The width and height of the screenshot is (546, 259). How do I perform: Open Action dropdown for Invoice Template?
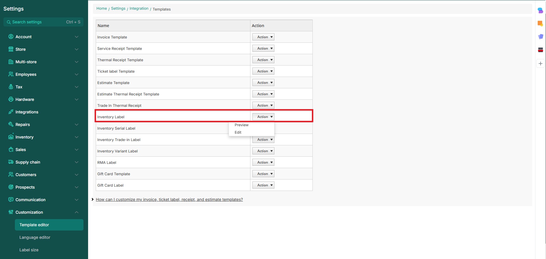[x=263, y=37]
